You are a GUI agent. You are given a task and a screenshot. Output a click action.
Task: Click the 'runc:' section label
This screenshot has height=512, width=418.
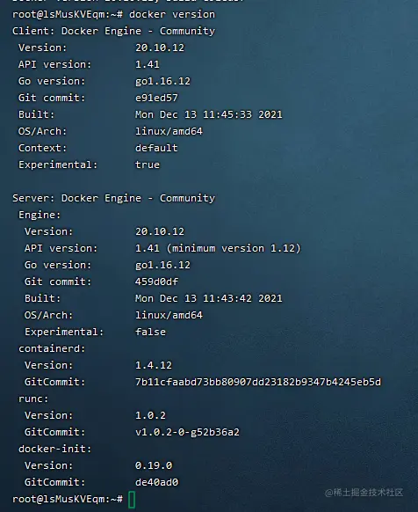(33, 399)
